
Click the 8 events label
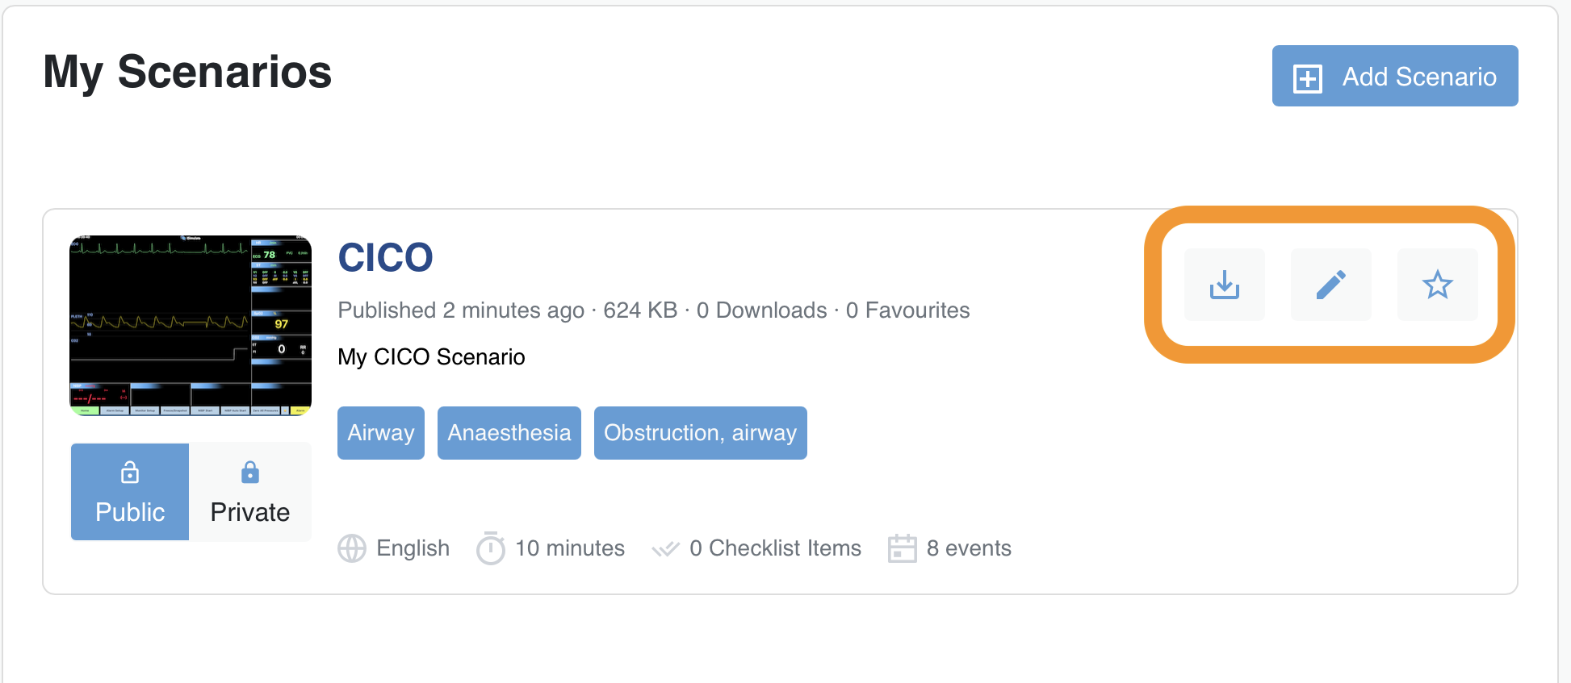(969, 548)
